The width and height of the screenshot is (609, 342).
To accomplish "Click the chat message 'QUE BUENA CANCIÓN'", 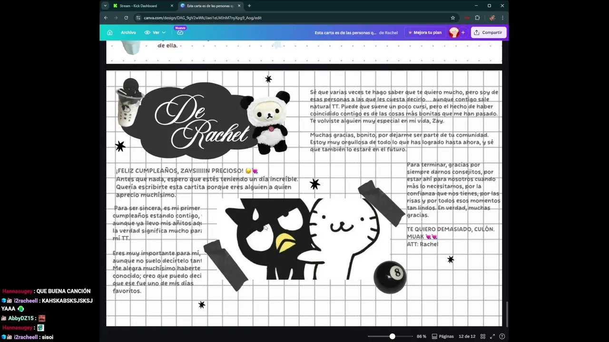I will (63, 291).
